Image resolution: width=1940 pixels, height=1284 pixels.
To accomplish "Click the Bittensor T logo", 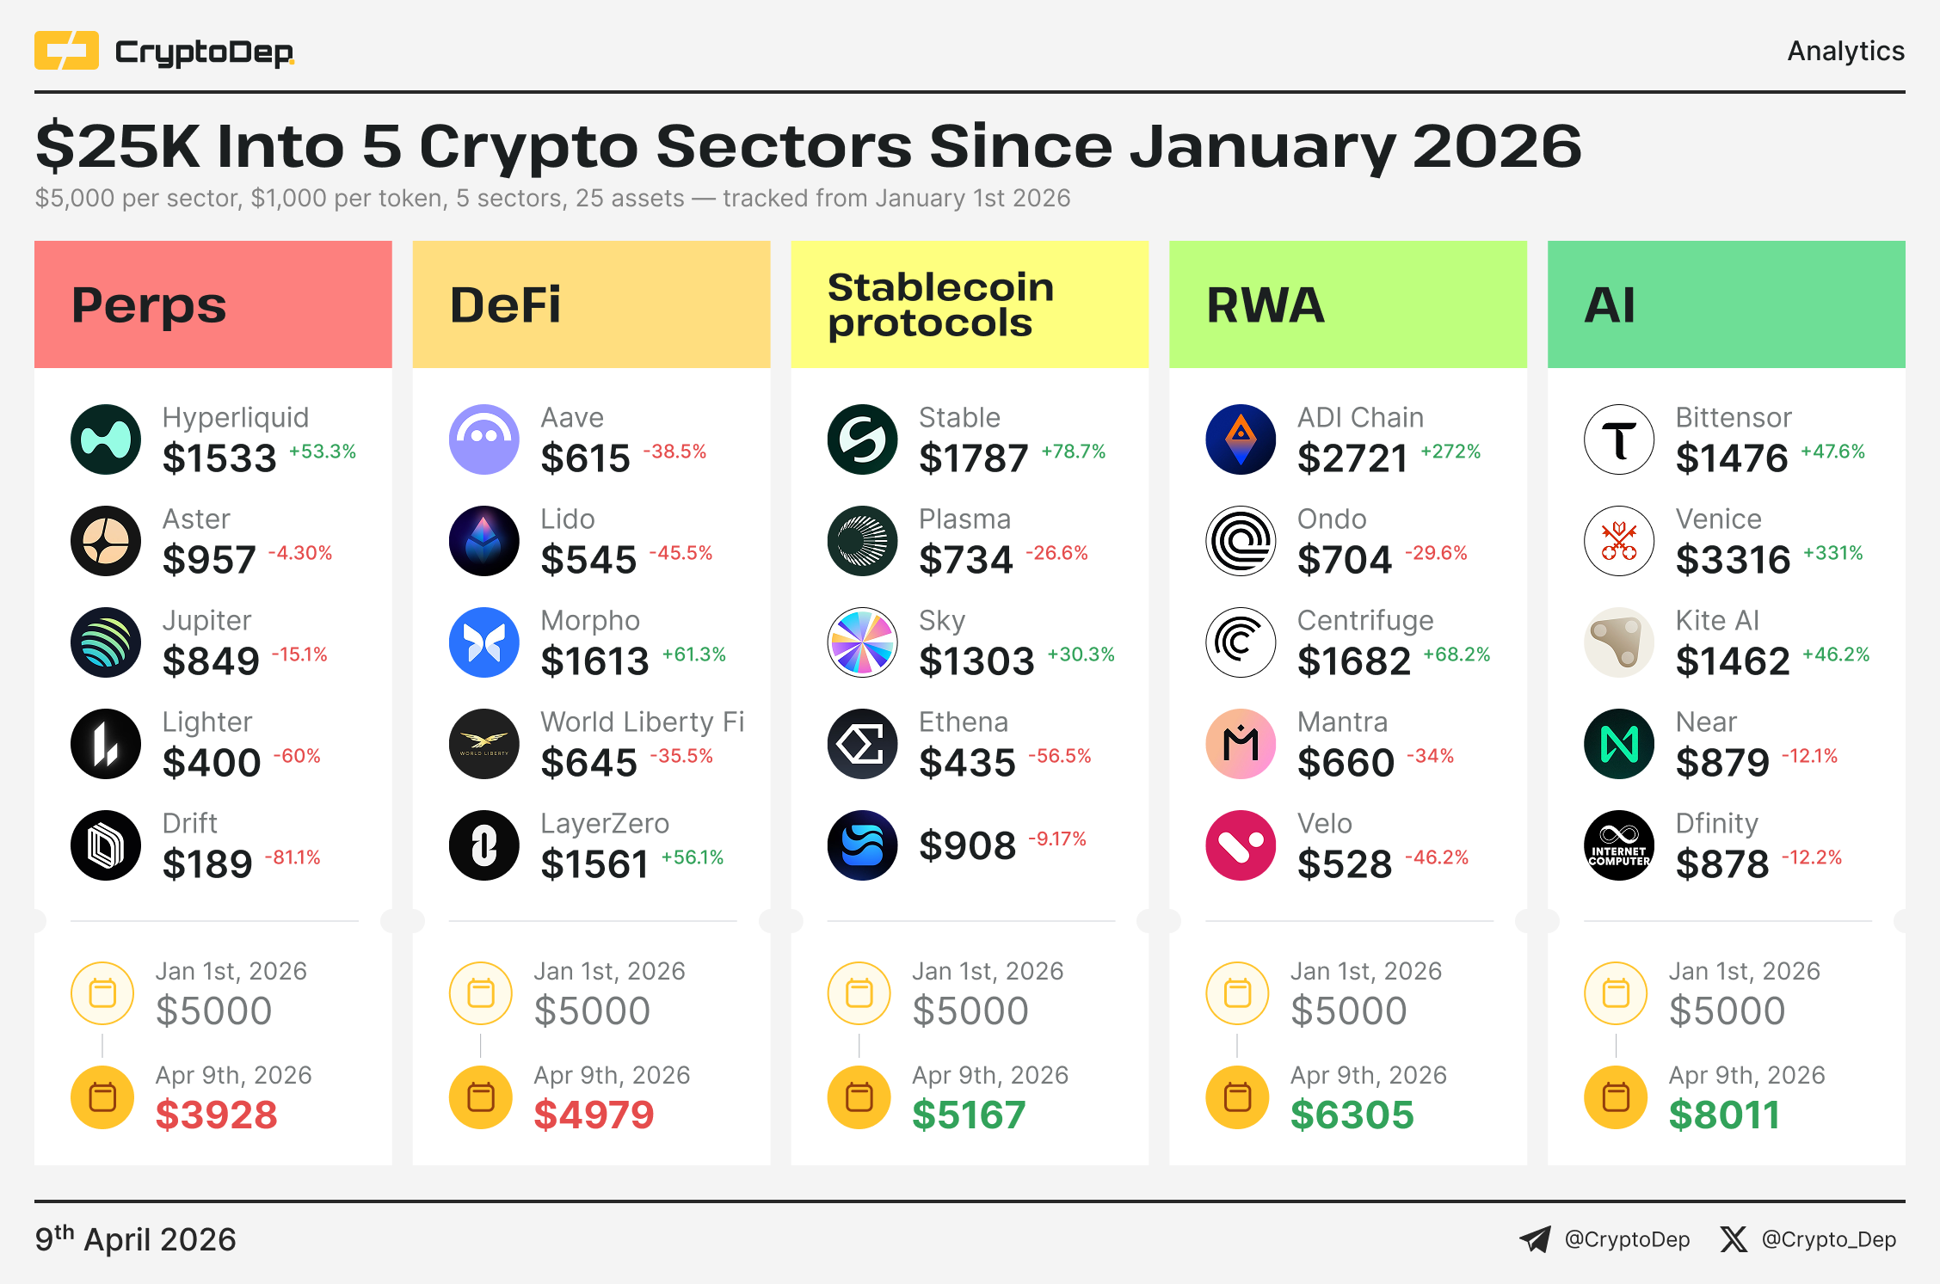I will 1619,439.
